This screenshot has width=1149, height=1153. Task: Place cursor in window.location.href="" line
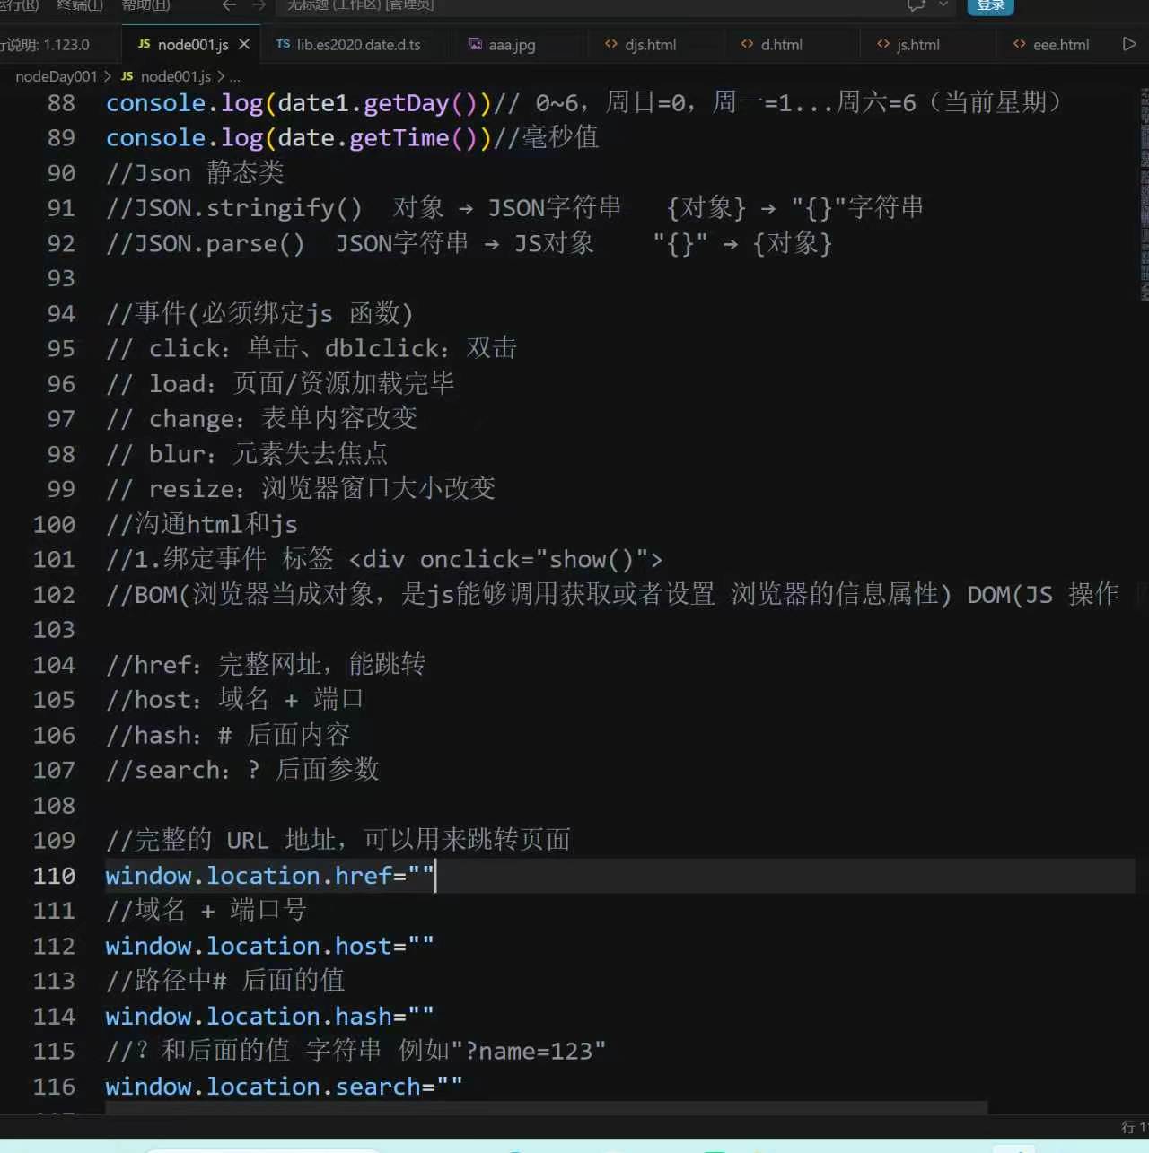(269, 876)
